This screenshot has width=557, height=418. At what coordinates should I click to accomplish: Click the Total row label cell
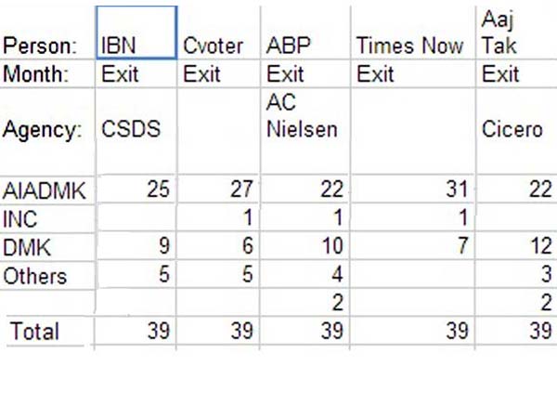46,332
